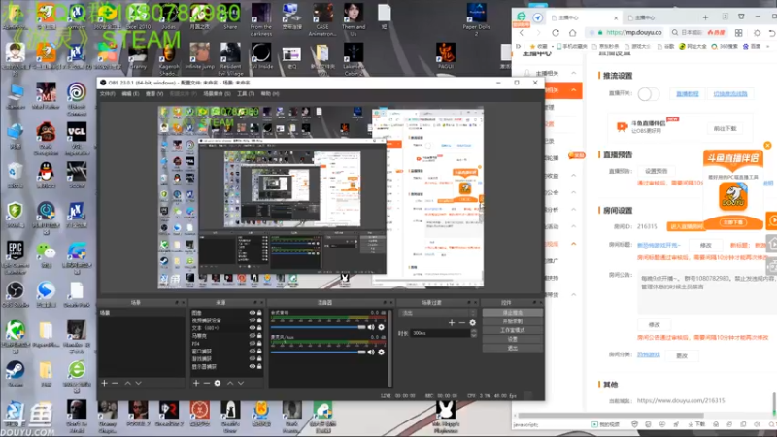The height and width of the screenshot is (437, 777).
Task: Move source down in the sources panel
Action: tap(241, 383)
